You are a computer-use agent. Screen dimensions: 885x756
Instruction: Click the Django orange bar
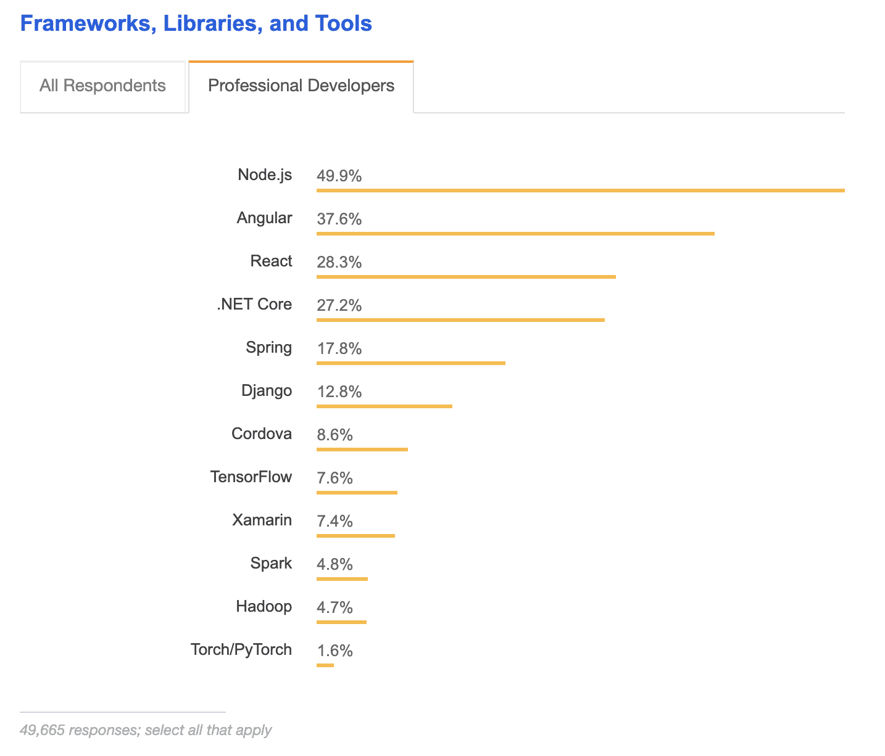[x=384, y=406]
